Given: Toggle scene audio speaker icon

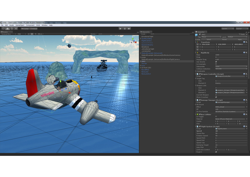Looking at the screenshot, I should click(x=35, y=34).
